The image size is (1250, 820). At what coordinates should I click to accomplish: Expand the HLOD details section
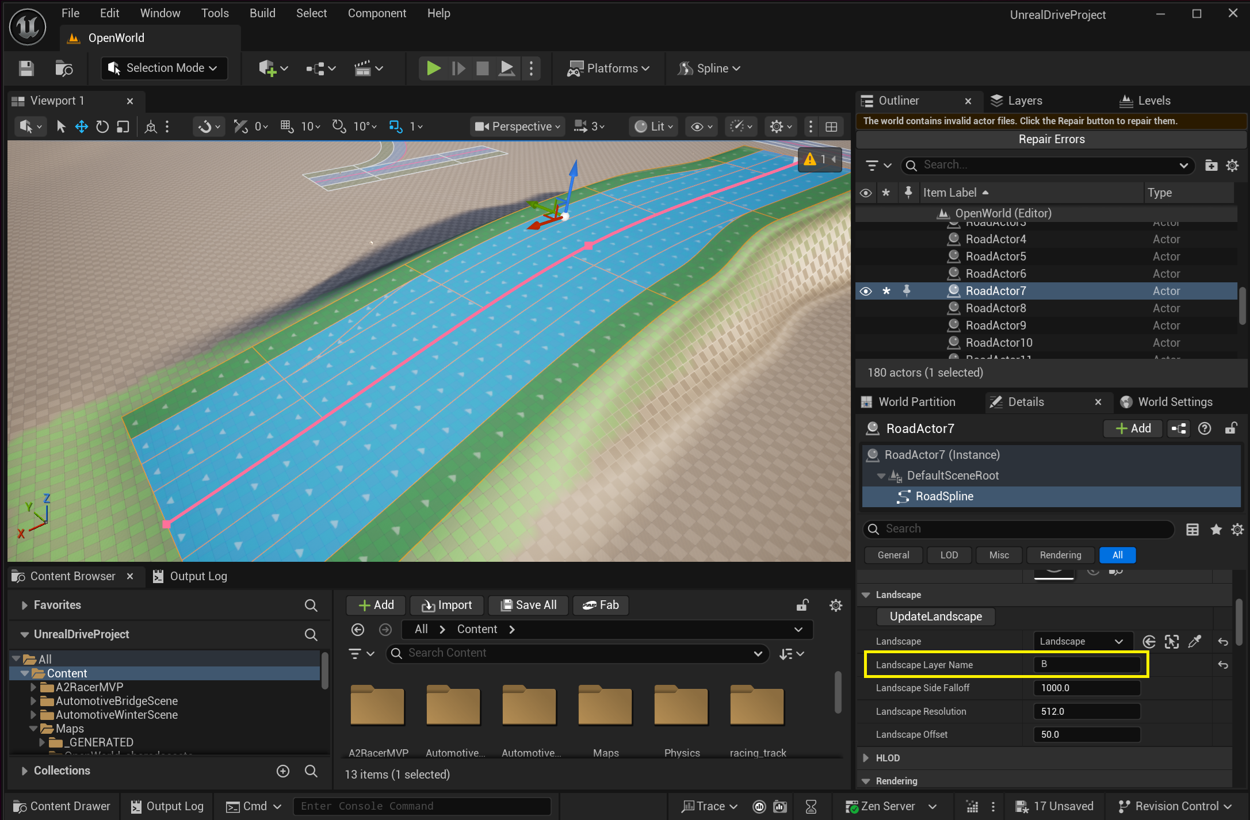point(866,758)
